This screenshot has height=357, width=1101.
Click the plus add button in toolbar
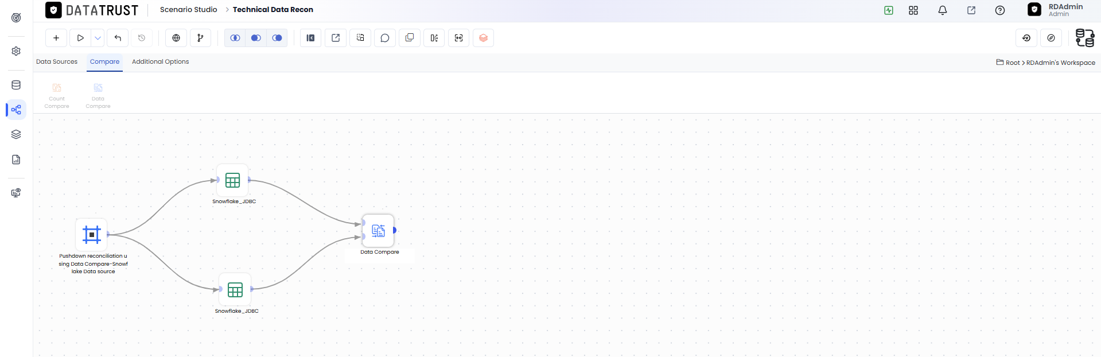pos(56,38)
